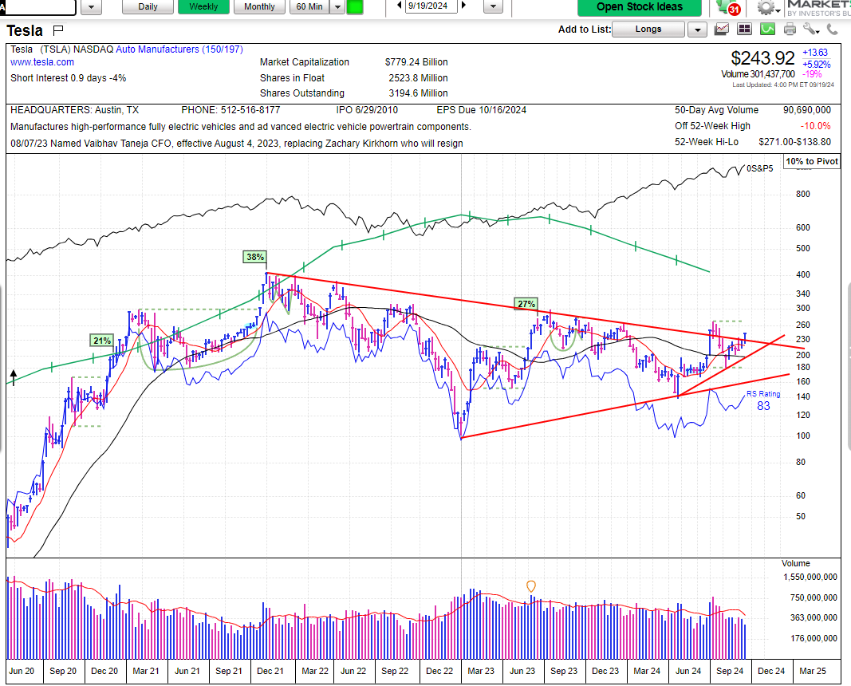Toggle the green square indicator button

(x=354, y=7)
